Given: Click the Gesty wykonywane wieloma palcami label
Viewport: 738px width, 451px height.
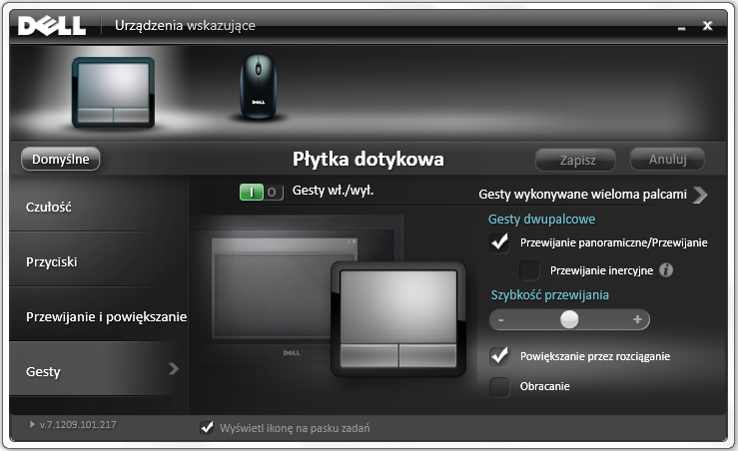Looking at the screenshot, I should (x=582, y=195).
